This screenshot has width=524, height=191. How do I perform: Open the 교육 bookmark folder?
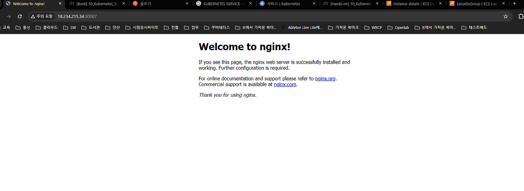click(5, 28)
